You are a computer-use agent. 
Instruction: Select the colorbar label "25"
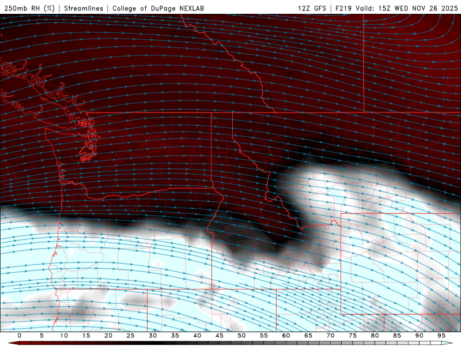[x=131, y=336]
